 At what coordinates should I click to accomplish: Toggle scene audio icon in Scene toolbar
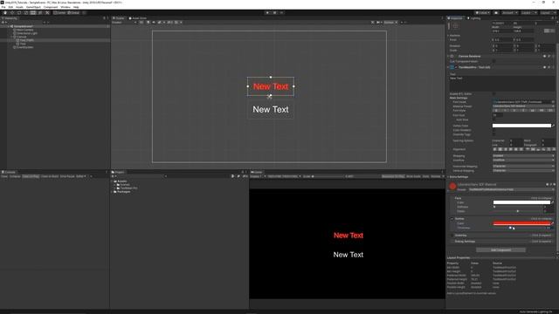pyautogui.click(x=154, y=23)
